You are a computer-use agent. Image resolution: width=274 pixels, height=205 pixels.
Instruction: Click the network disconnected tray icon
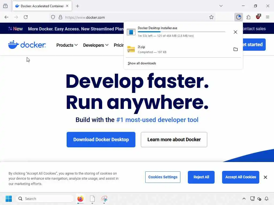[259, 199]
